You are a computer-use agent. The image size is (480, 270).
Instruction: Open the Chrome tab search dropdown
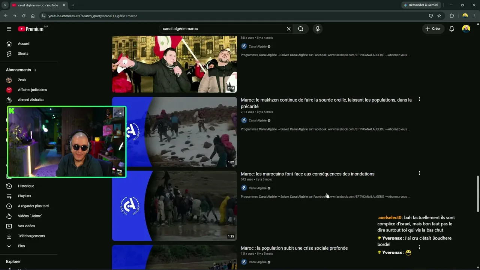coord(5,5)
